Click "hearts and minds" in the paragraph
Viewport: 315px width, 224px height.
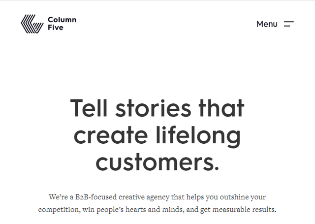155,210
